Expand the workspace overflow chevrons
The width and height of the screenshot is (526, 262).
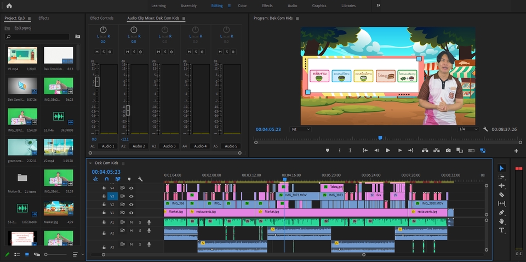(x=378, y=5)
